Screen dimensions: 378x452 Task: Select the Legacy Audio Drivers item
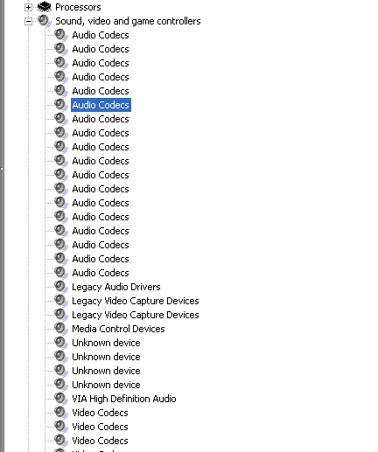point(116,287)
